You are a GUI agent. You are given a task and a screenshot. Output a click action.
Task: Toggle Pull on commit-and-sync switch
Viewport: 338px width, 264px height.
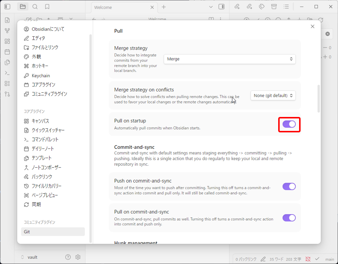(x=289, y=218)
